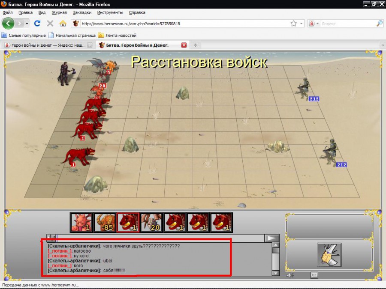Image resolution: width=386 pixels, height=289 pixels.
Task: Open the Начальная страница bookmark
Action: (x=72, y=36)
